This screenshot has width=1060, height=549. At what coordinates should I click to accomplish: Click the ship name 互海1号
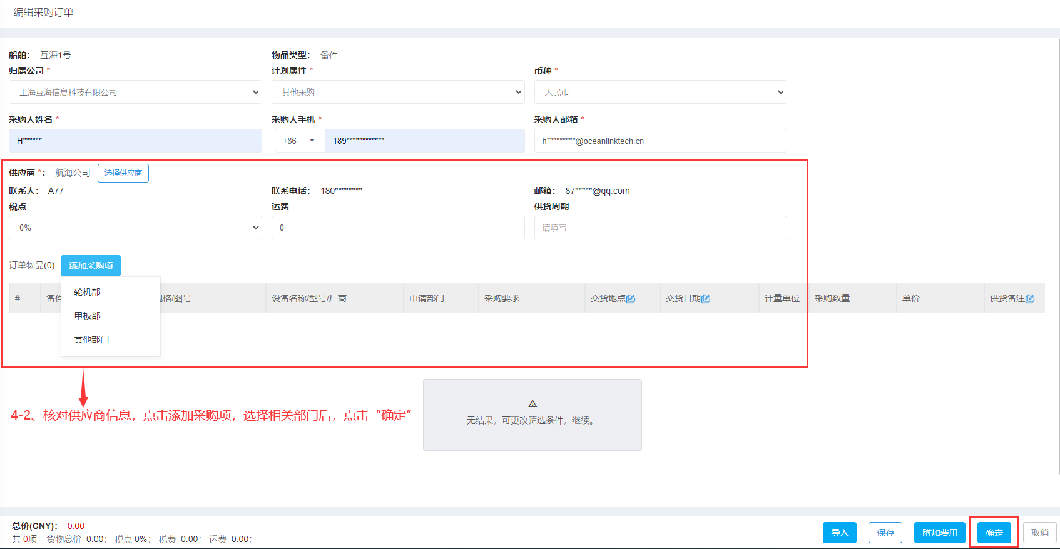tap(56, 55)
